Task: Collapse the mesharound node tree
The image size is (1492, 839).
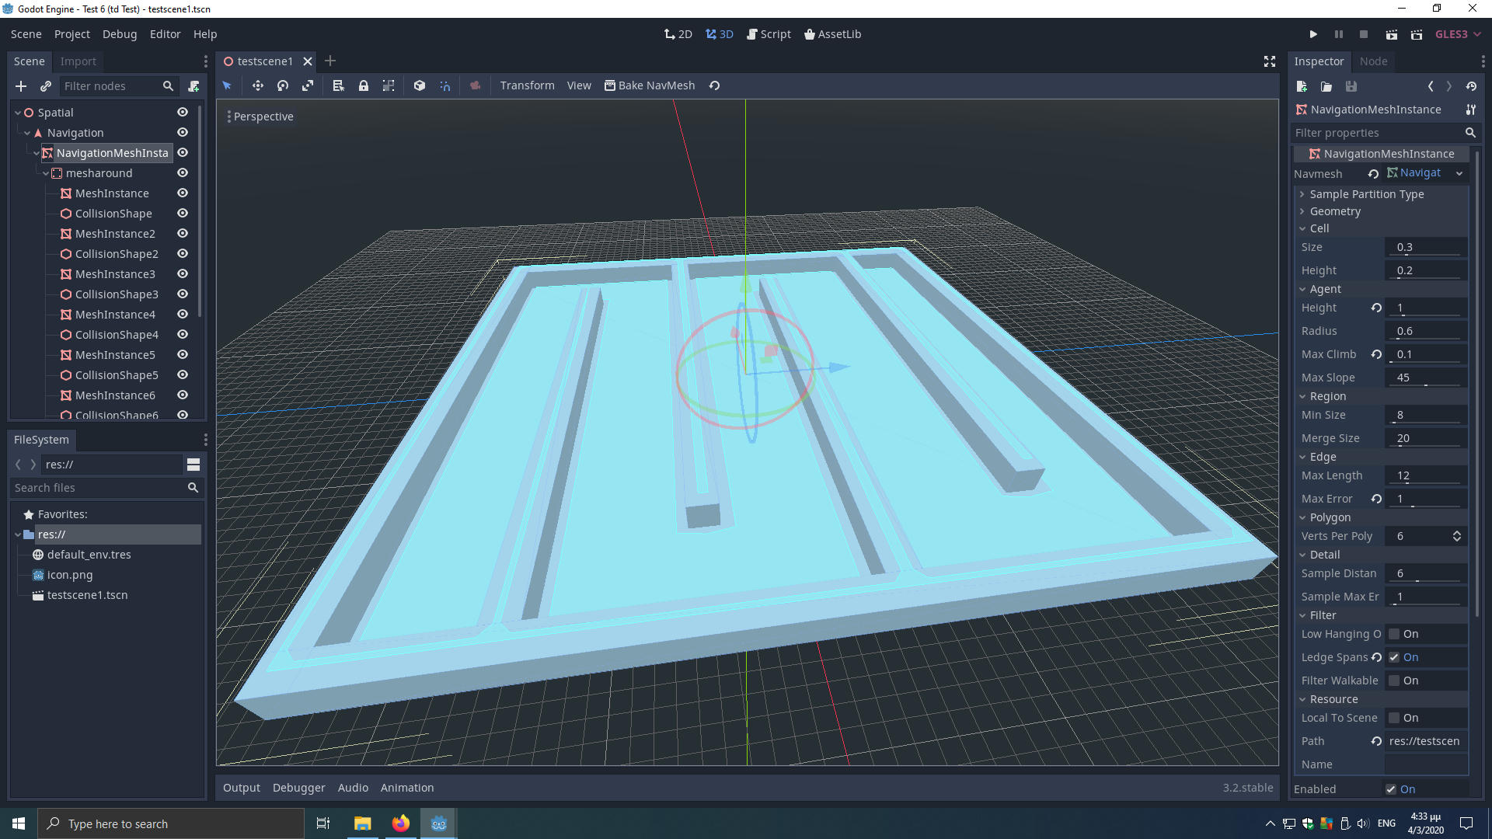Action: click(x=46, y=173)
